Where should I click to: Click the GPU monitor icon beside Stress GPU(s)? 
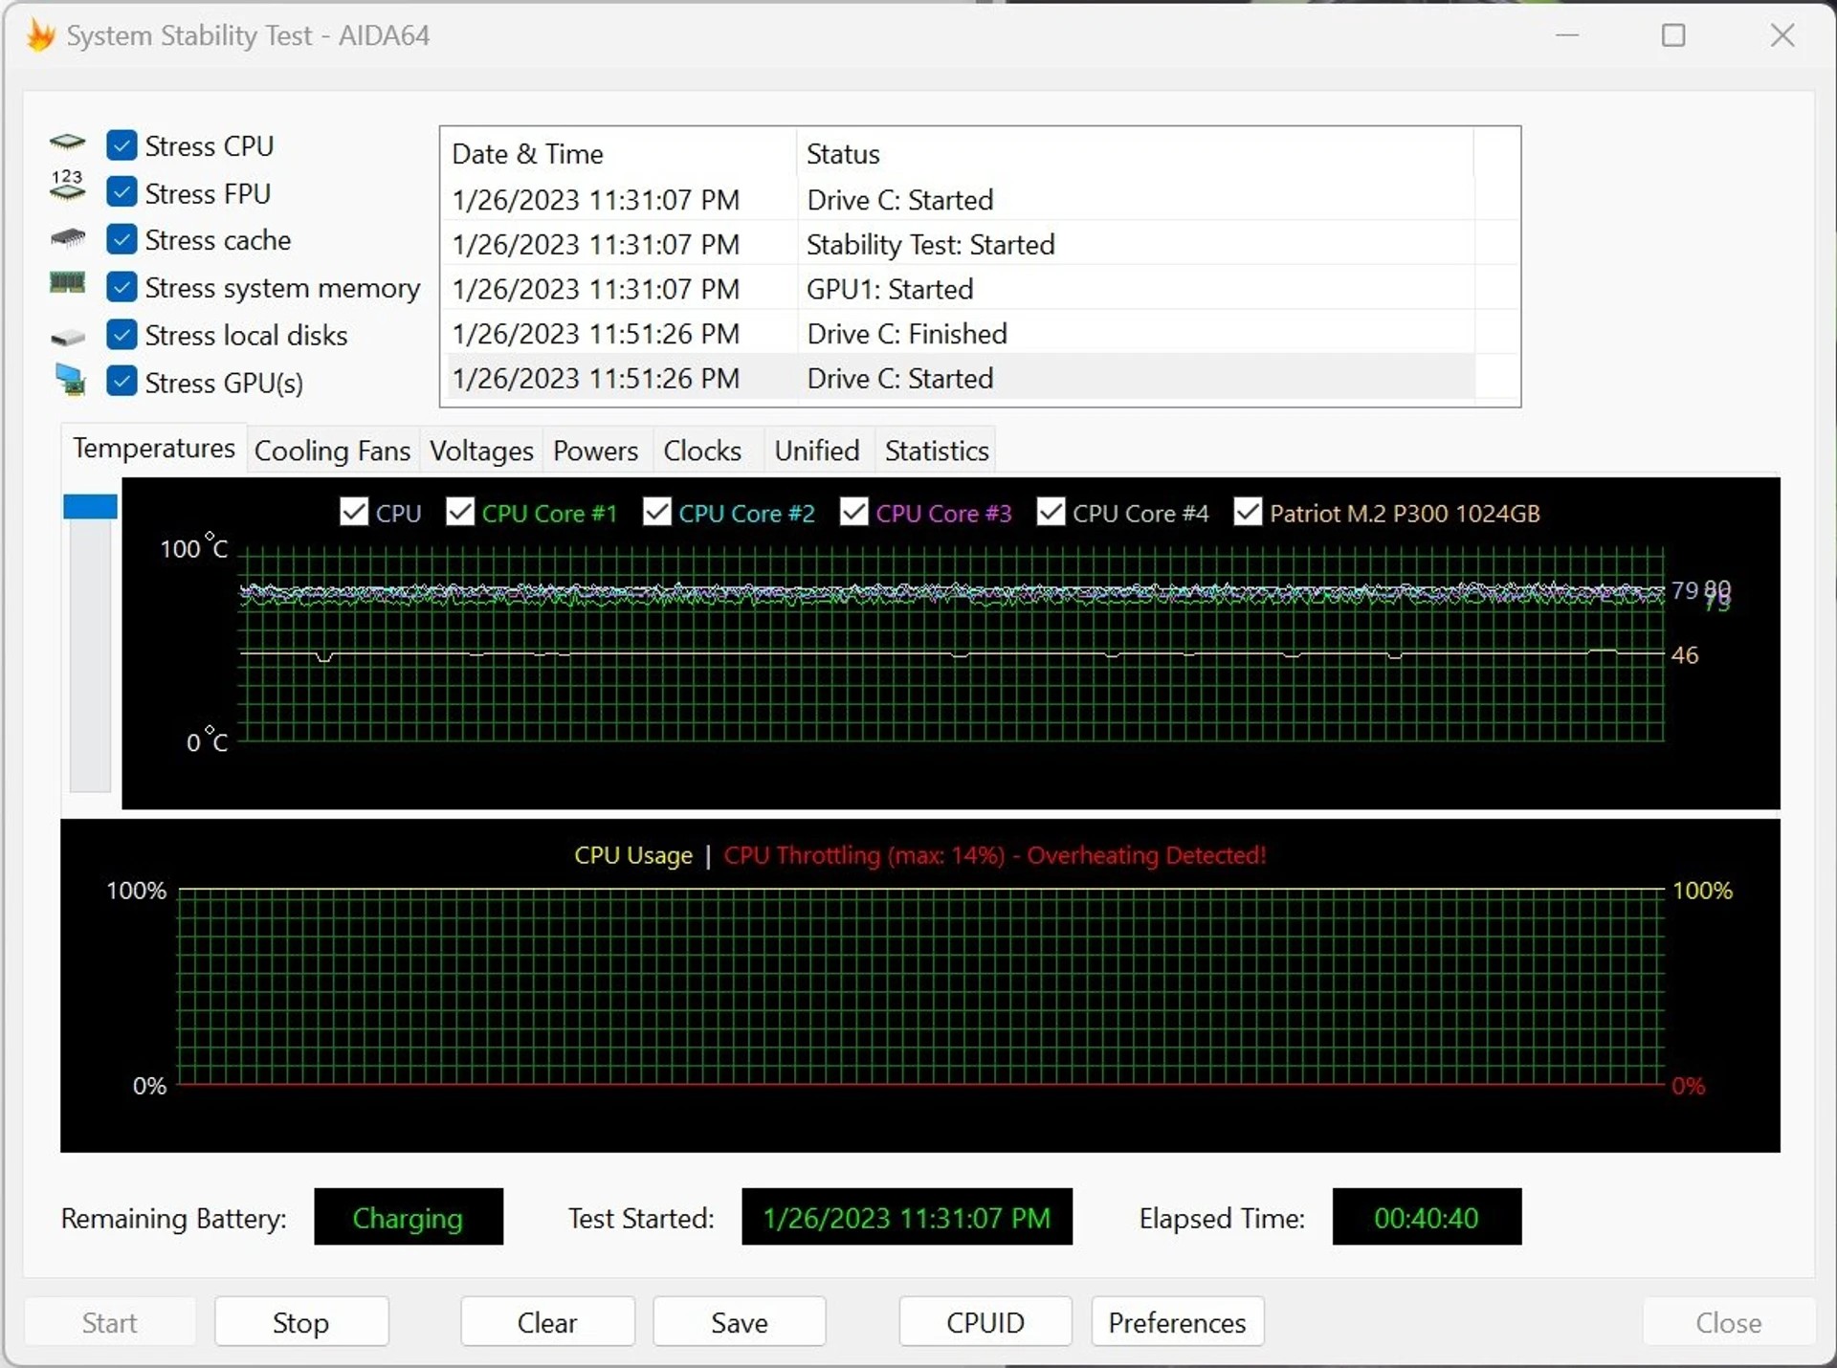[70, 380]
